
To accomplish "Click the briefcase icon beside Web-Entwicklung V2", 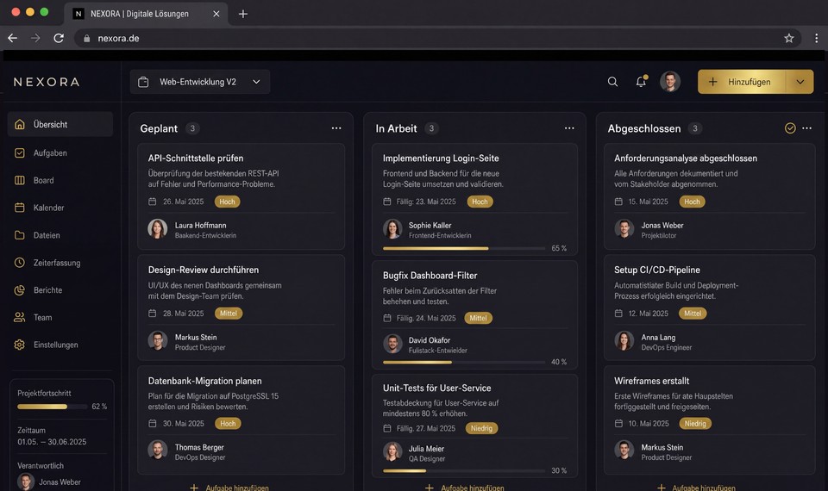I will [143, 82].
